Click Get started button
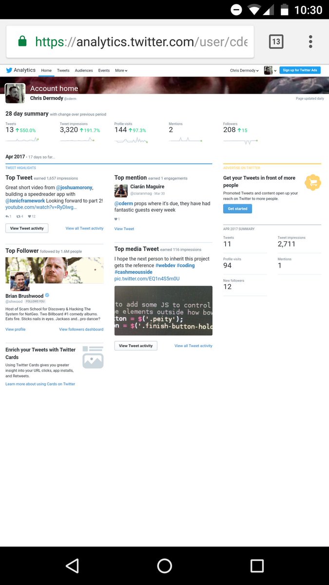329x585 pixels. 238,209
